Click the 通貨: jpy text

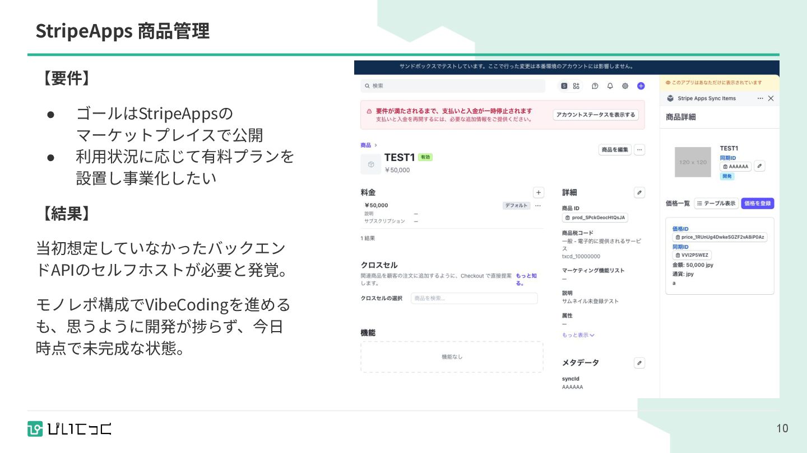683,274
